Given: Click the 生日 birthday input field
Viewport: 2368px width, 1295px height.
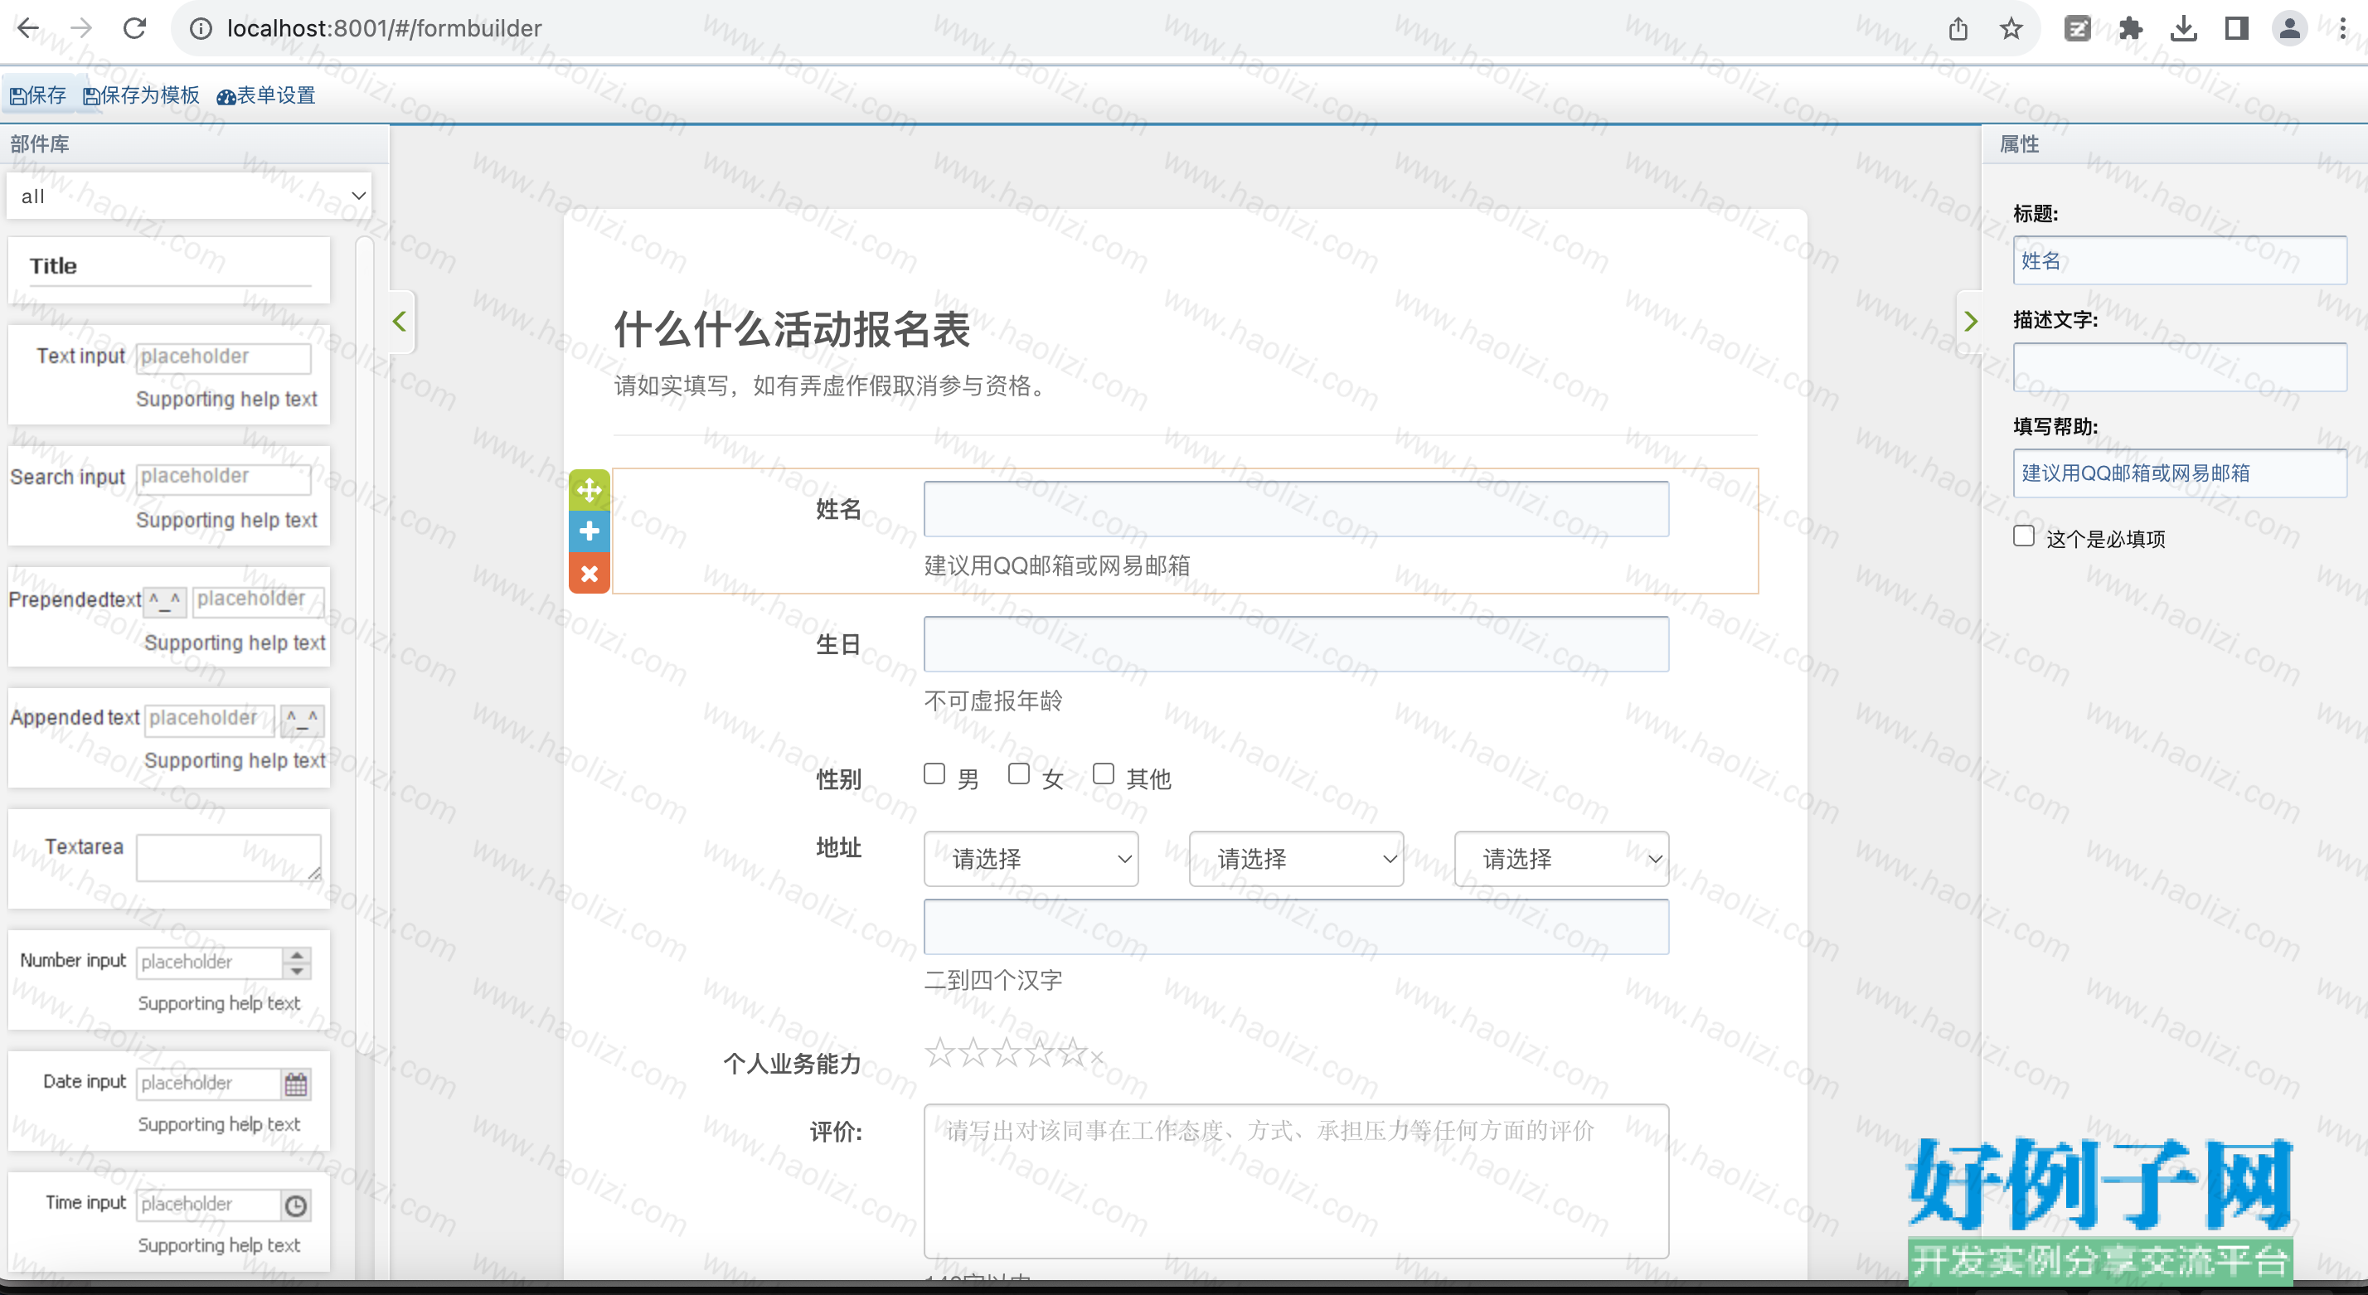Looking at the screenshot, I should tap(1296, 644).
